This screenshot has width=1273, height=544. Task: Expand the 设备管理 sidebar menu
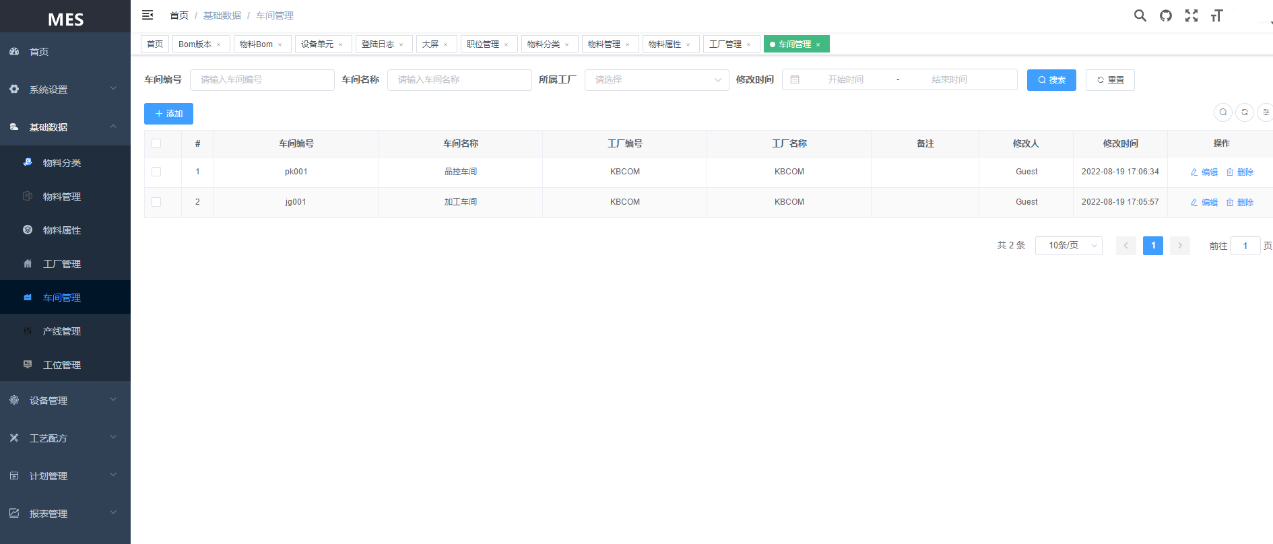click(65, 401)
